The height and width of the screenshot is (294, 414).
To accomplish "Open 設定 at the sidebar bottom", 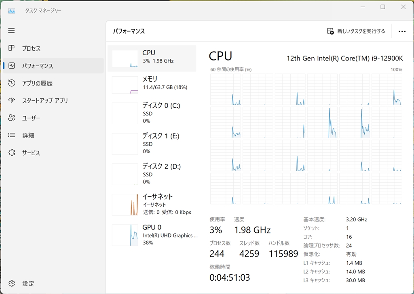I will (53, 284).
